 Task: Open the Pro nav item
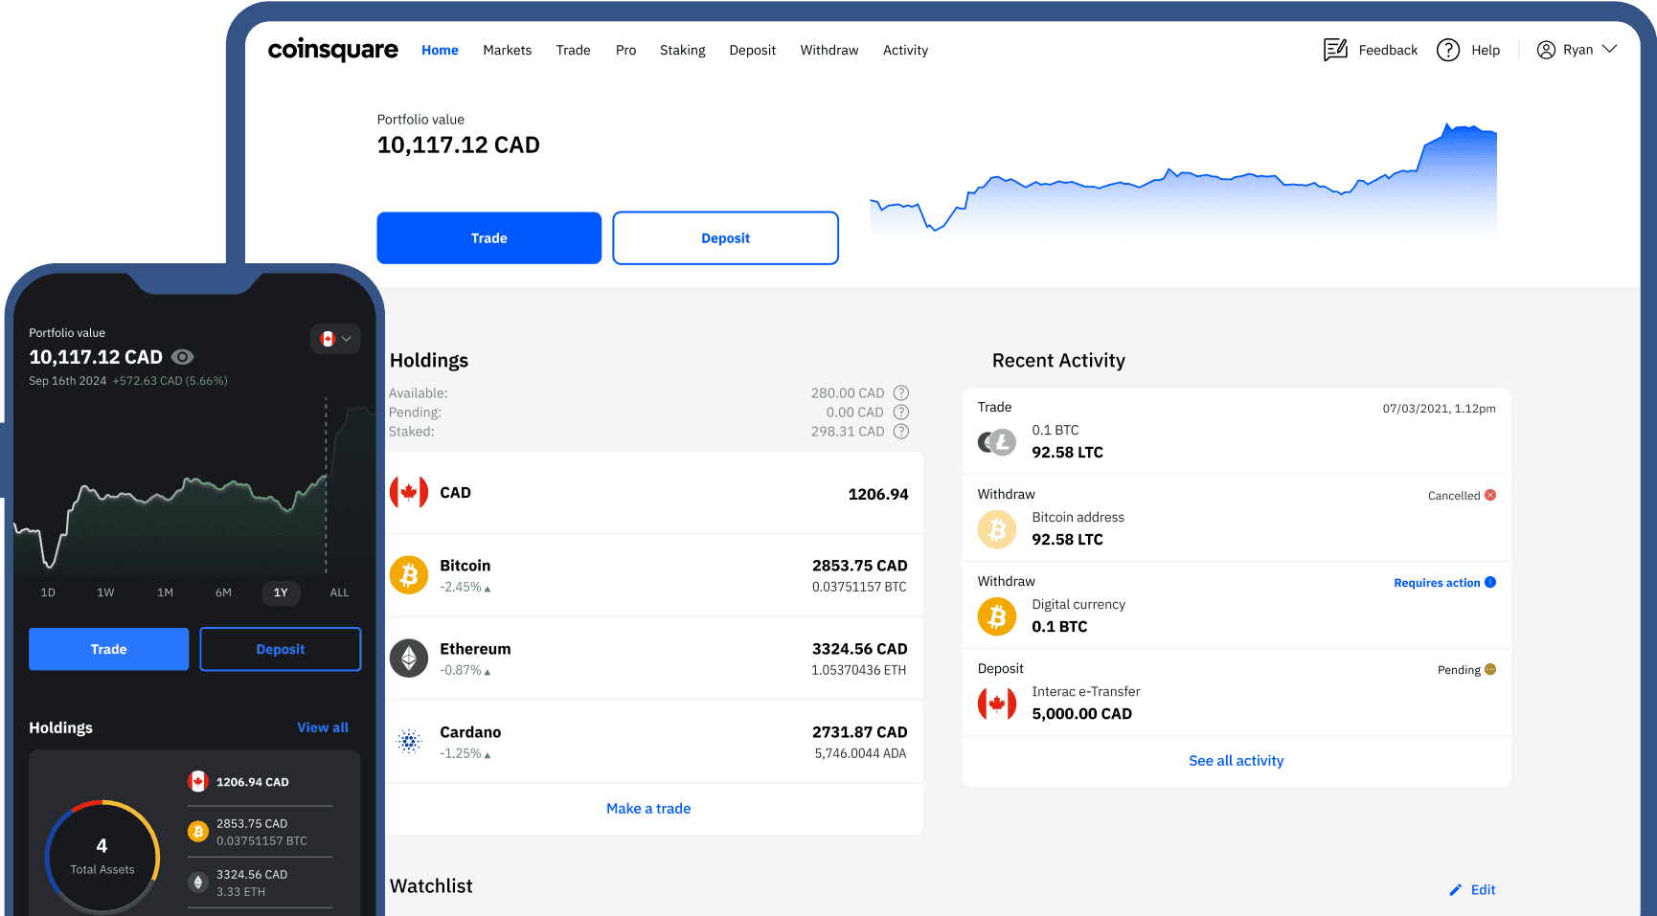click(625, 50)
